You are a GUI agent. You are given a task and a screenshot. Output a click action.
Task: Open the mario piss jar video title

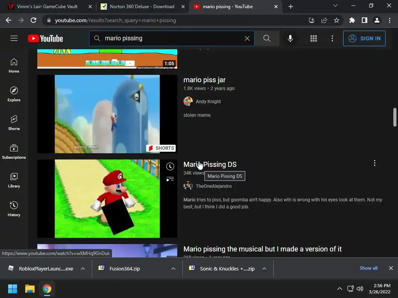[x=204, y=80]
